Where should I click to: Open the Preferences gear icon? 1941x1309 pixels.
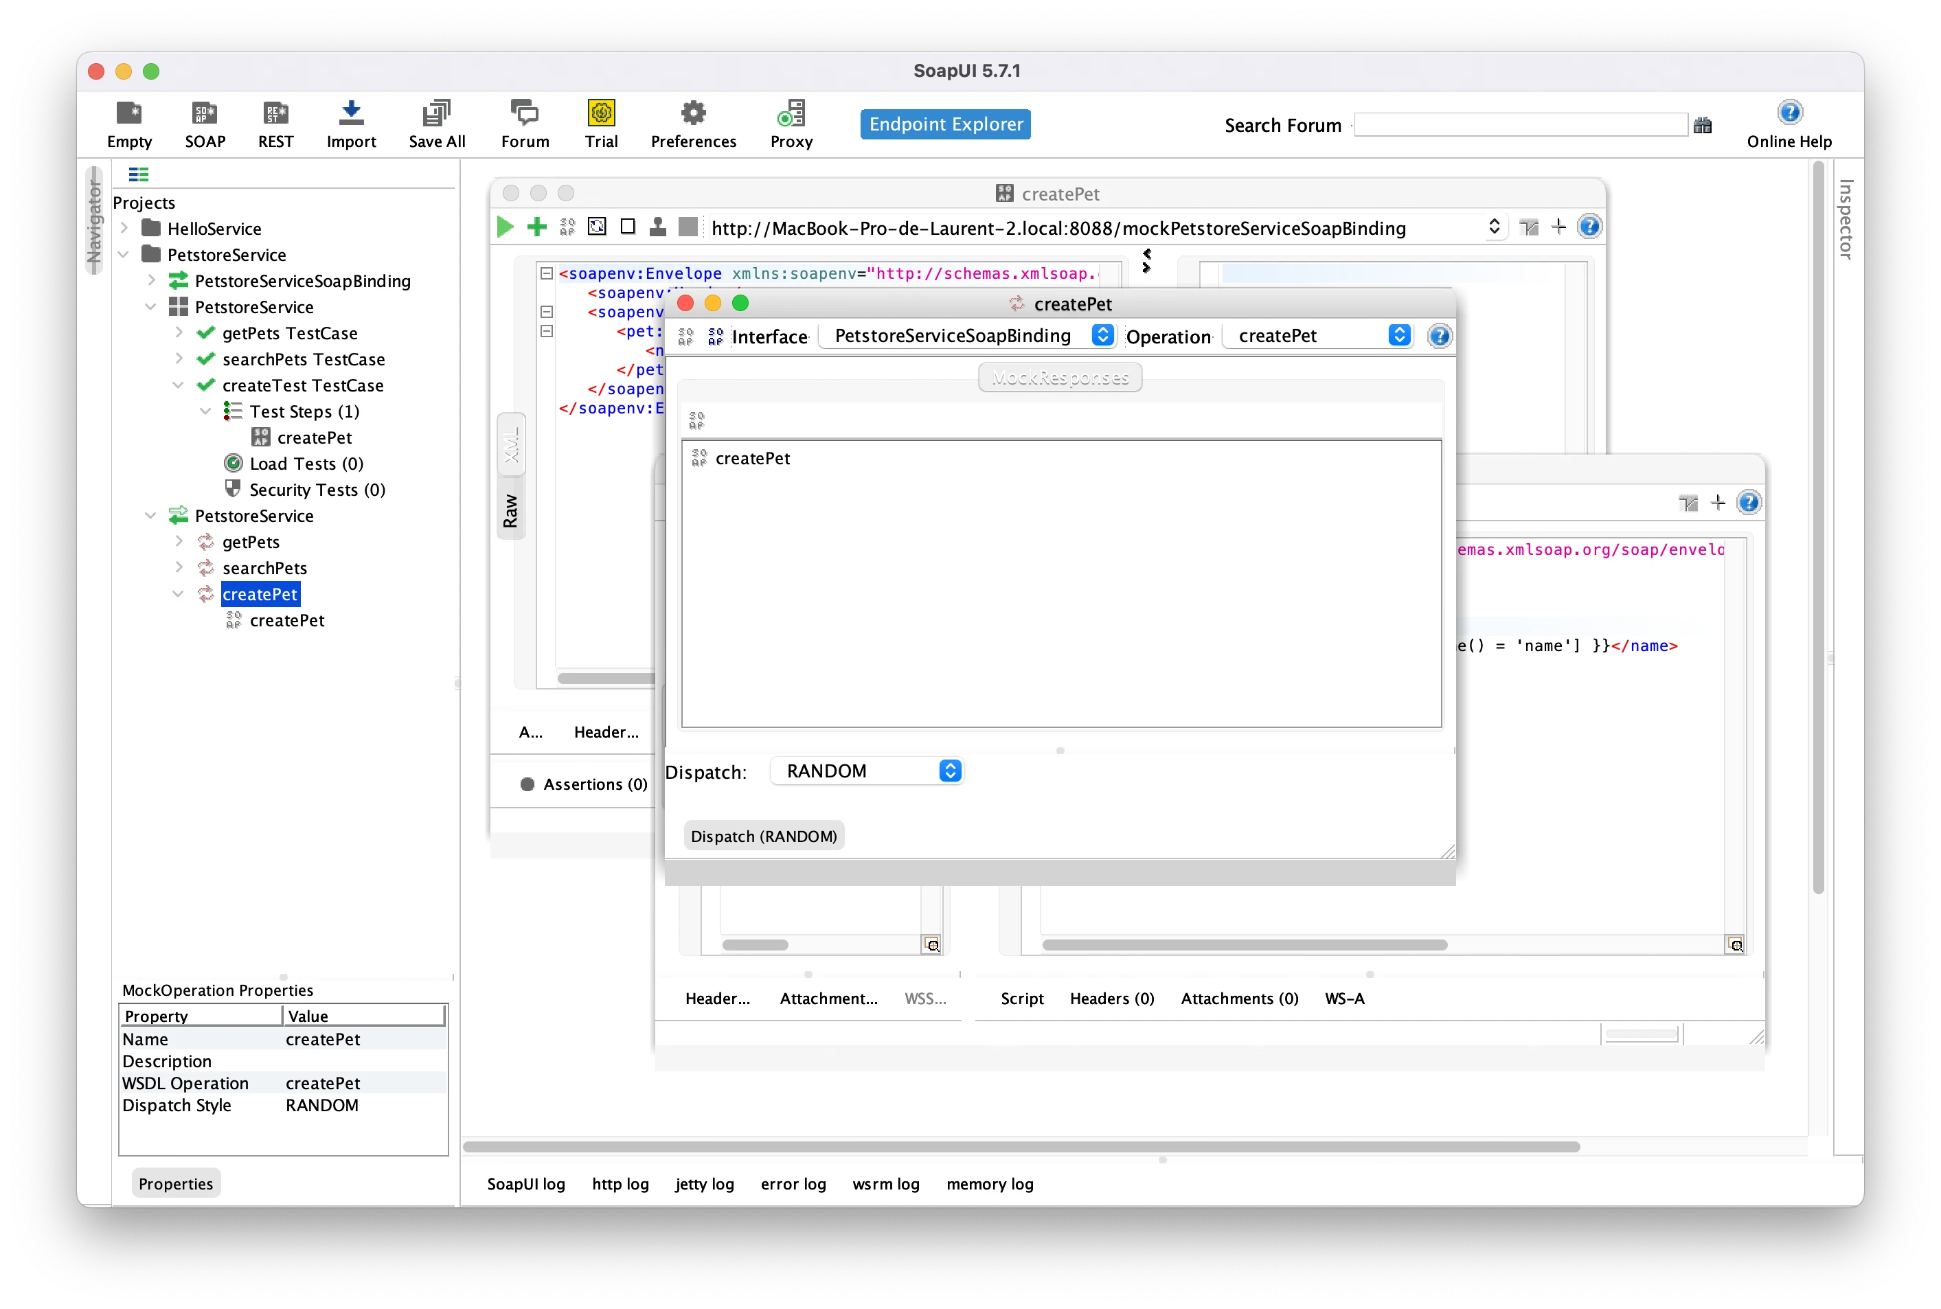click(693, 113)
